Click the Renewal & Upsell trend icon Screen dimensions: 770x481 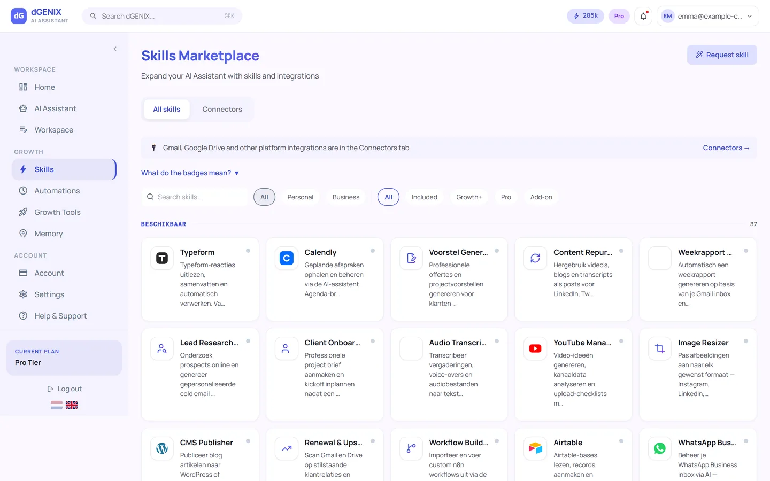point(287,448)
